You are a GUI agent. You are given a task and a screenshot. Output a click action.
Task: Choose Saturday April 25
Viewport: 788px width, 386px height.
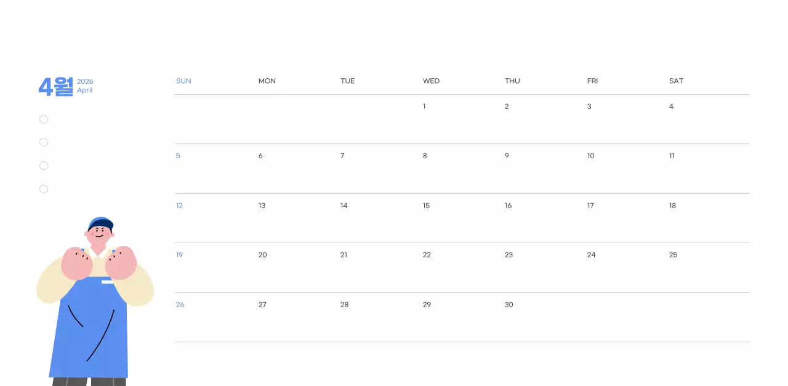pos(673,255)
